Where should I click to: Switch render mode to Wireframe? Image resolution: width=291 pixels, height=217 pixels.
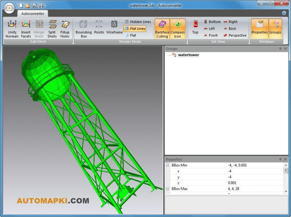pyautogui.click(x=114, y=27)
